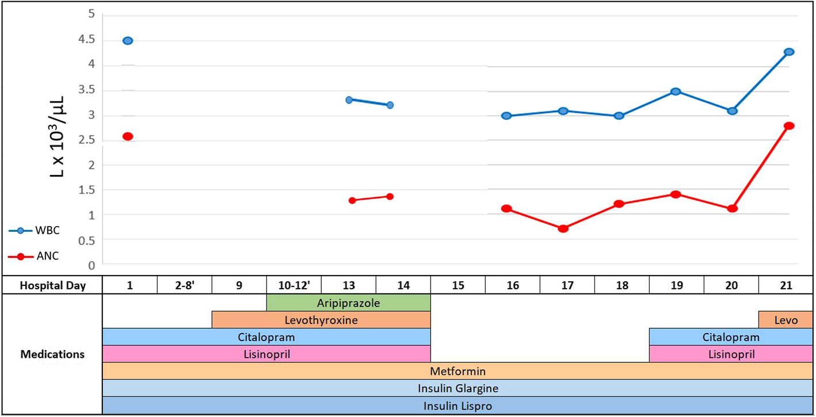This screenshot has height=417, width=816.
Task: Select the short Levo bar on day 21
Action: pyautogui.click(x=786, y=320)
